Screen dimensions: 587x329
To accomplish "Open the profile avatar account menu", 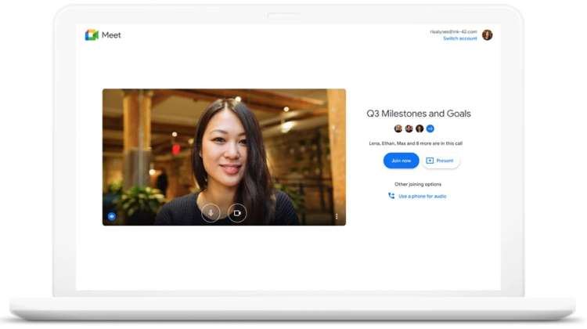I will pyautogui.click(x=487, y=35).
